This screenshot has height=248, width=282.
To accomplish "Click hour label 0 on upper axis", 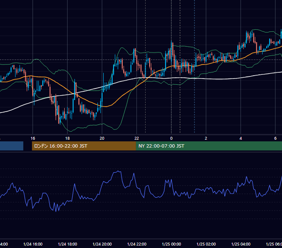I will (171, 138).
